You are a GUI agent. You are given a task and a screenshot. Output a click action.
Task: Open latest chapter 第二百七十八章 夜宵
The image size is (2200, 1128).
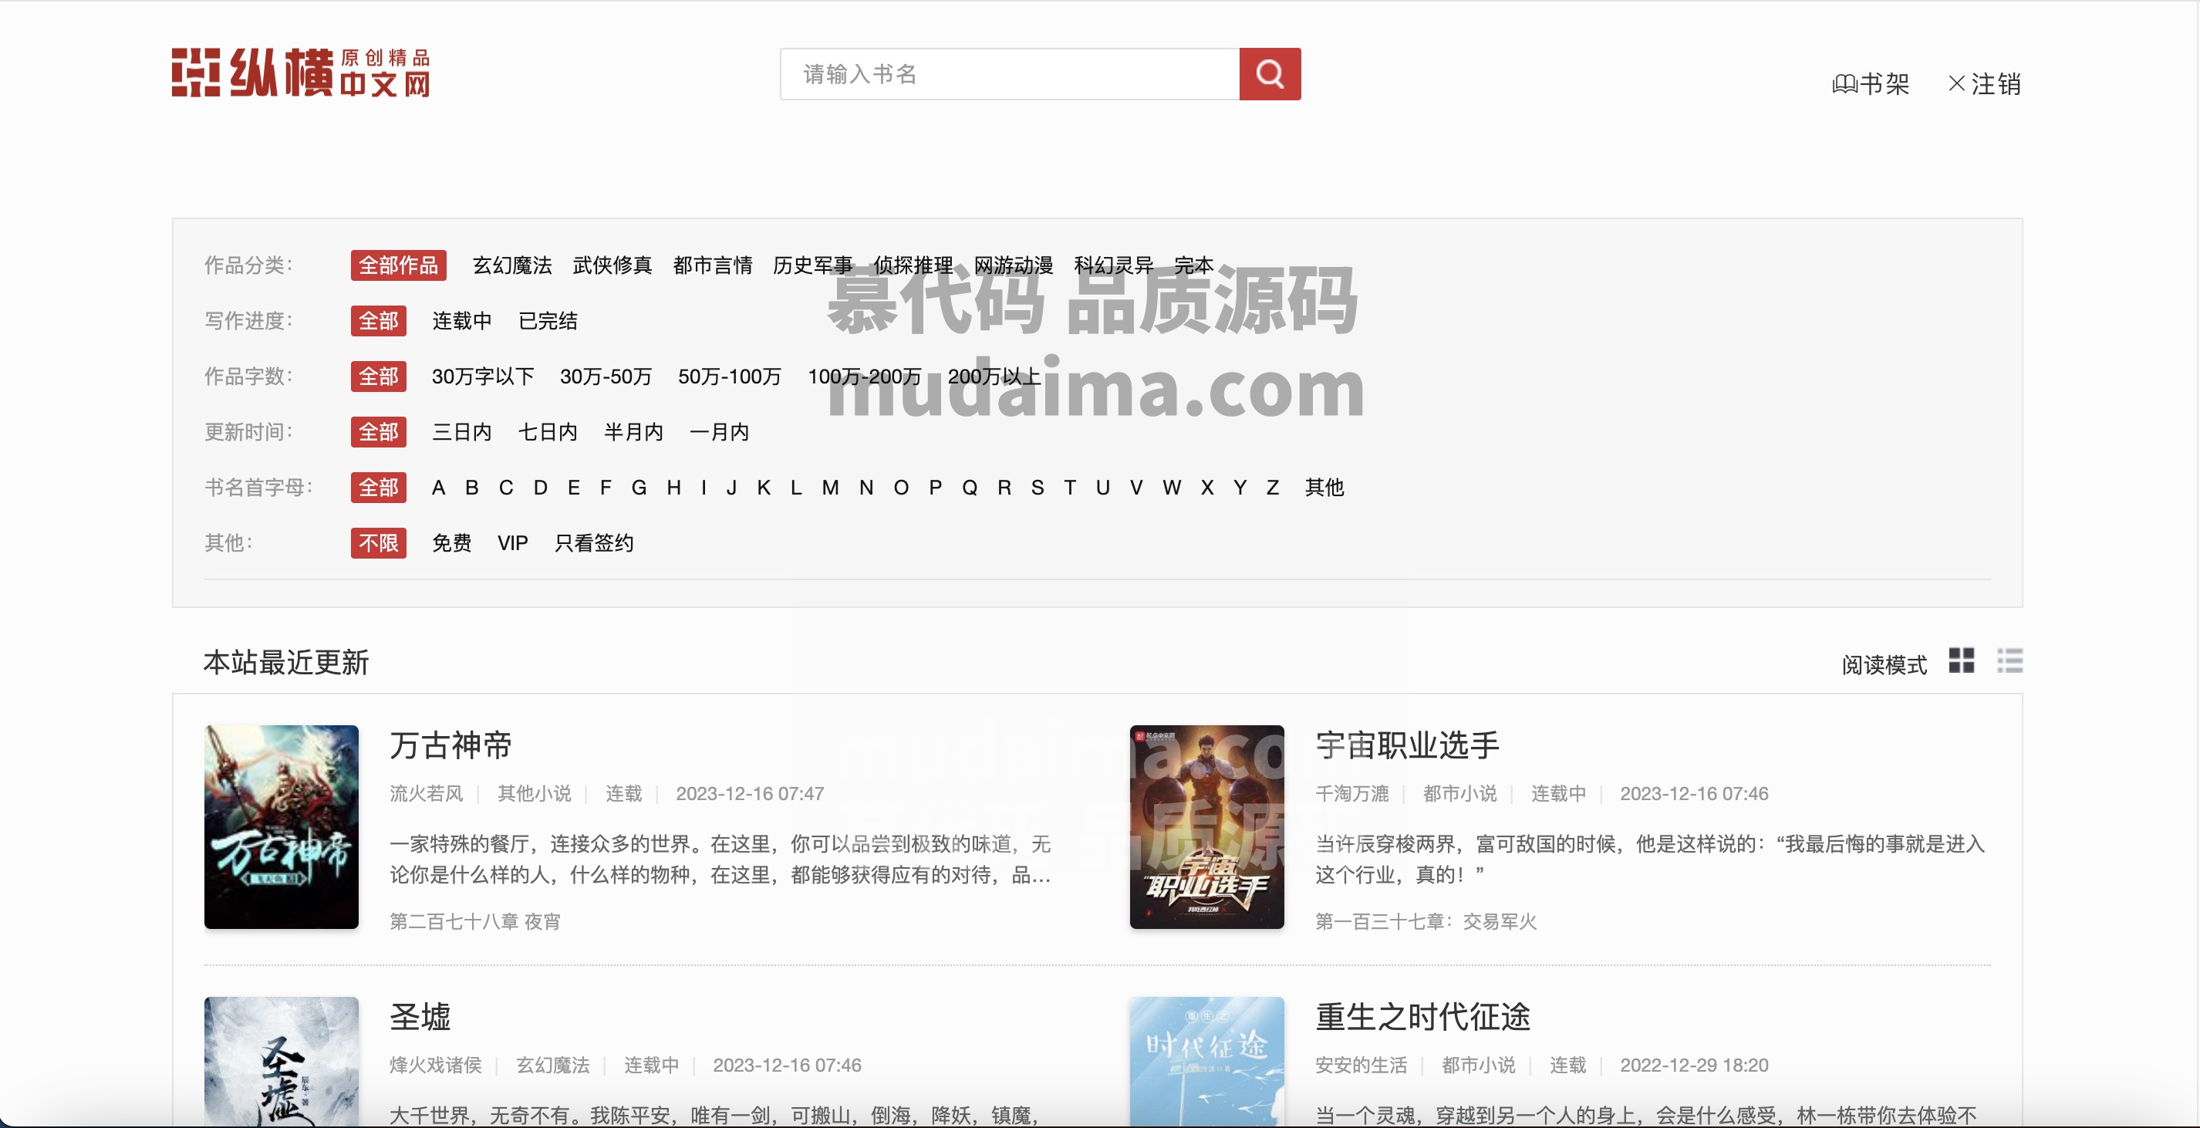coord(475,921)
